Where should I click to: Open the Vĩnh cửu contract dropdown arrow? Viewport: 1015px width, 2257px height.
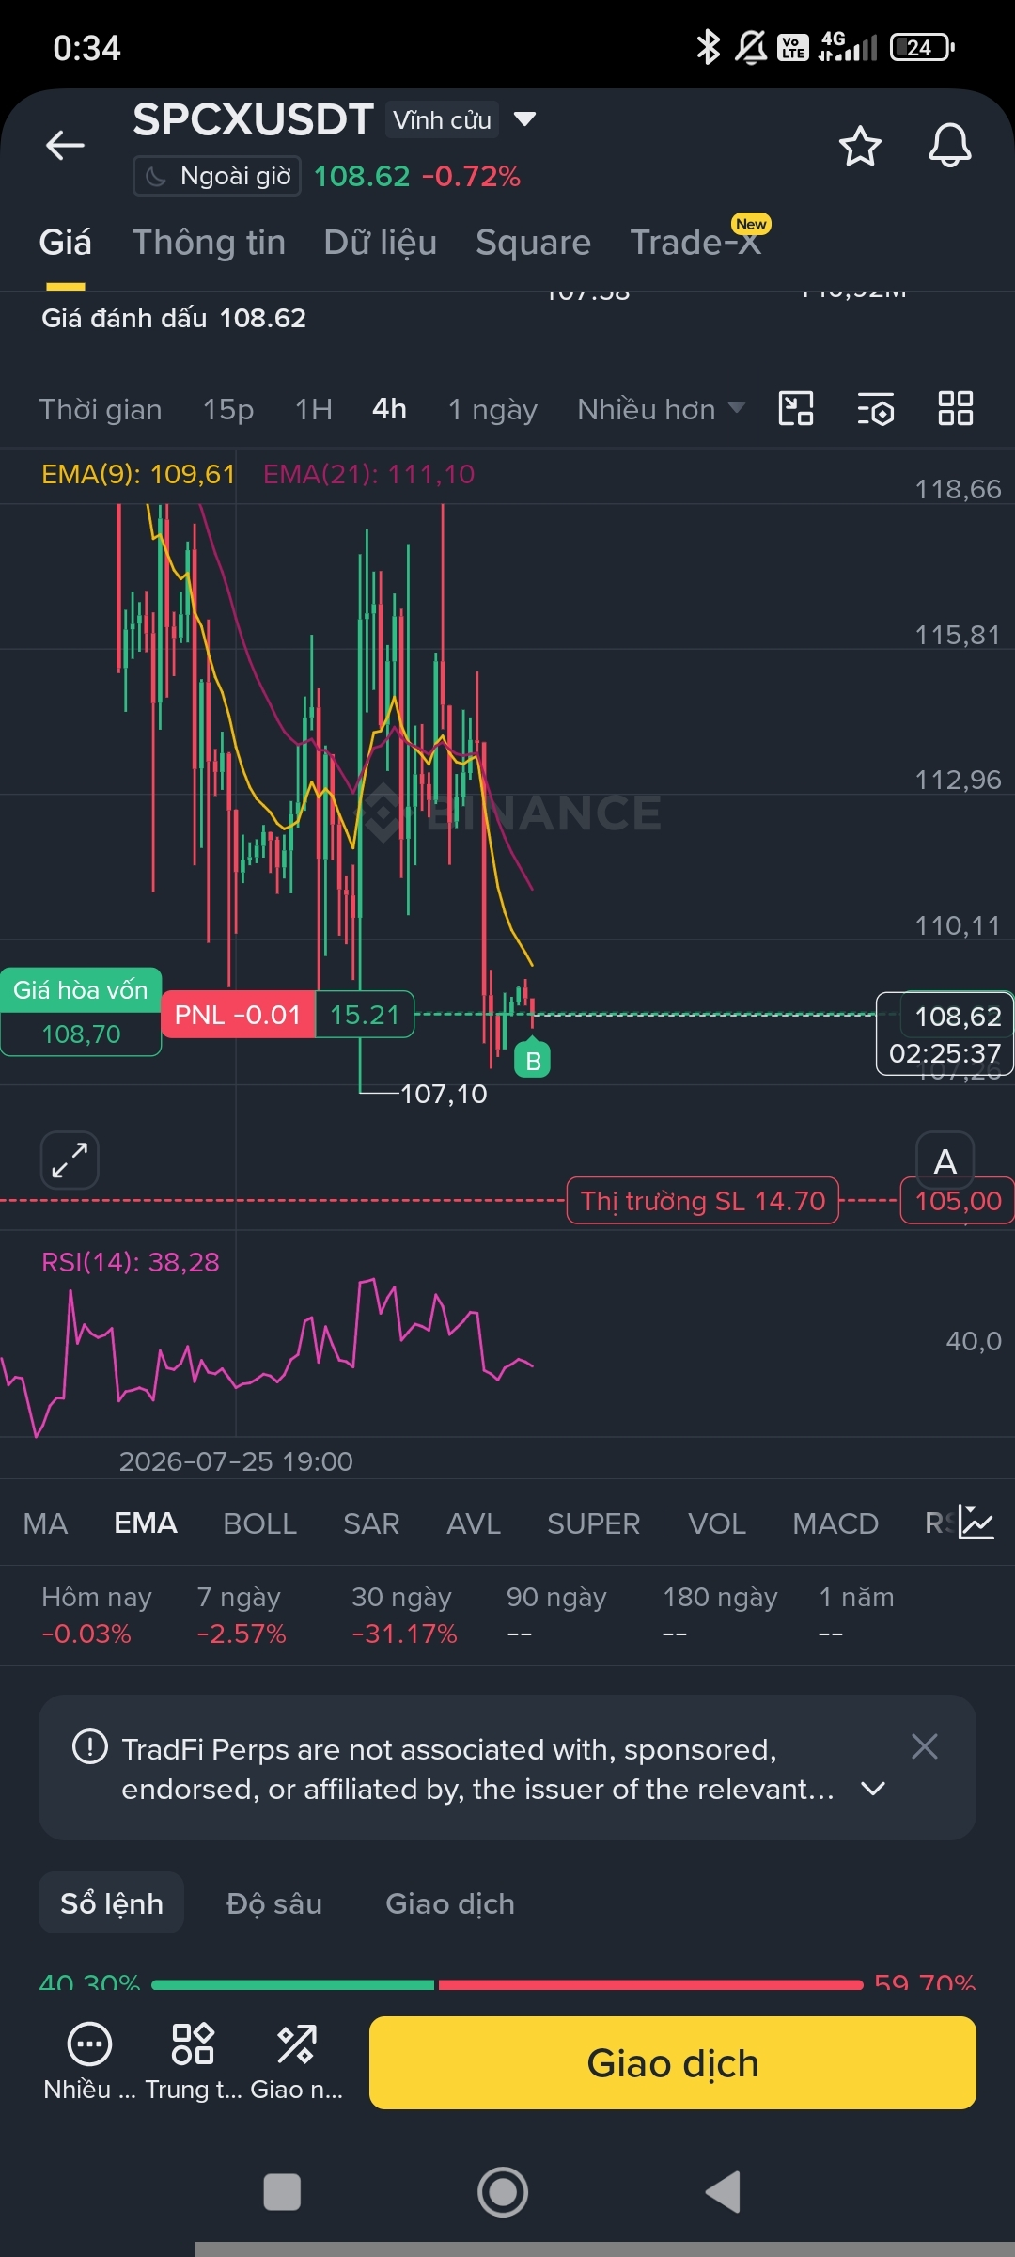click(x=524, y=119)
